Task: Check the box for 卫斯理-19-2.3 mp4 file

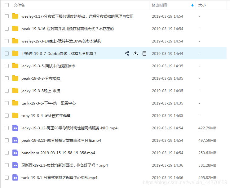Action: [7, 165]
